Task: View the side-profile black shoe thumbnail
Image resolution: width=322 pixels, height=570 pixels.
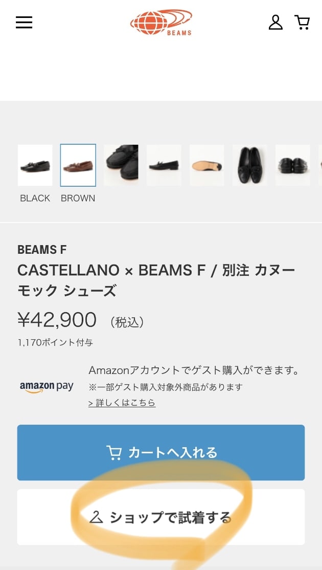Action: point(164,165)
